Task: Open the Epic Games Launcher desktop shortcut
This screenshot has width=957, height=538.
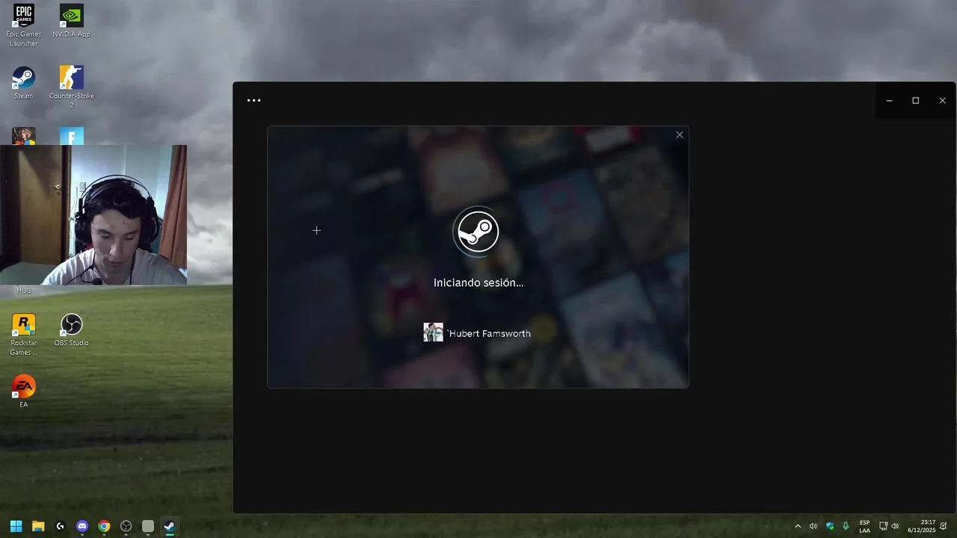Action: 24,25
